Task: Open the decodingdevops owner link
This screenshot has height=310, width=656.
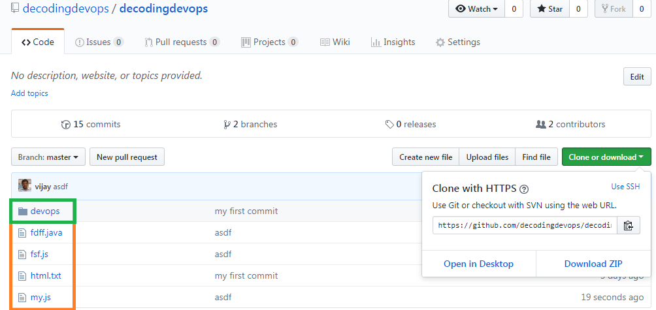Action: [x=66, y=8]
